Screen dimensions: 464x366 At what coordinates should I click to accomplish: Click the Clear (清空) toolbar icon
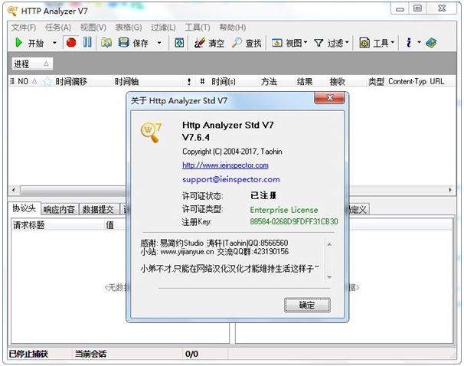(x=199, y=43)
